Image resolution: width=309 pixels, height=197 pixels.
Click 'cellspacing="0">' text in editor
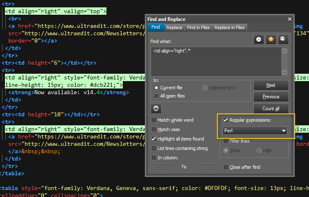pos(77,195)
